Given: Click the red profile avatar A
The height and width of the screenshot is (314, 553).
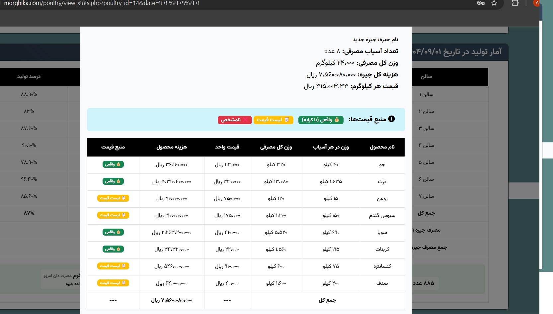Looking at the screenshot, I should pyautogui.click(x=536, y=3).
